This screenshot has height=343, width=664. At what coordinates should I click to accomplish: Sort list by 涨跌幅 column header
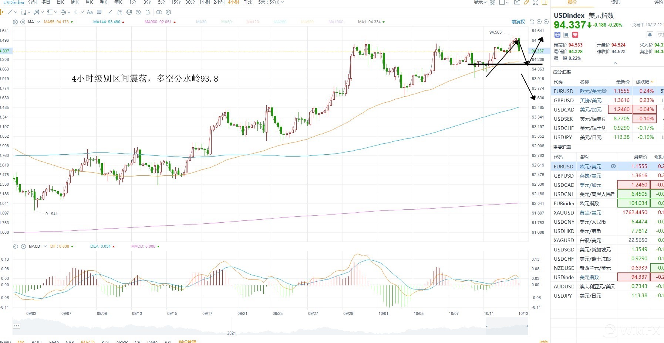pyautogui.click(x=644, y=82)
